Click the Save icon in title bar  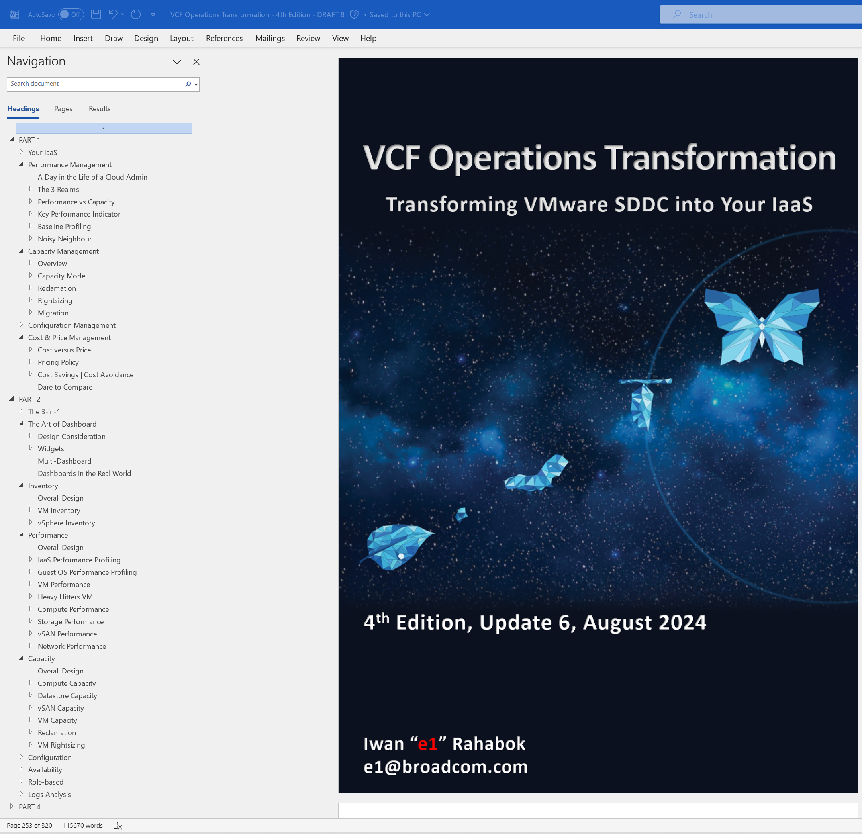click(x=96, y=14)
